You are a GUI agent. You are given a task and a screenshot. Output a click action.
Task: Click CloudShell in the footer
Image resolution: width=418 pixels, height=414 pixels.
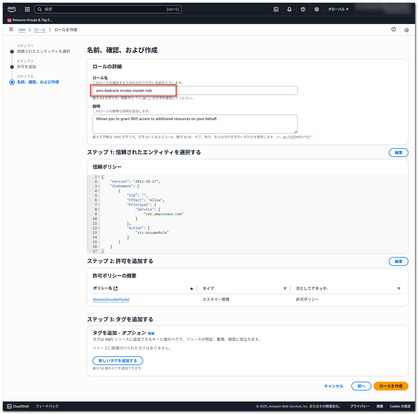pyautogui.click(x=18, y=406)
